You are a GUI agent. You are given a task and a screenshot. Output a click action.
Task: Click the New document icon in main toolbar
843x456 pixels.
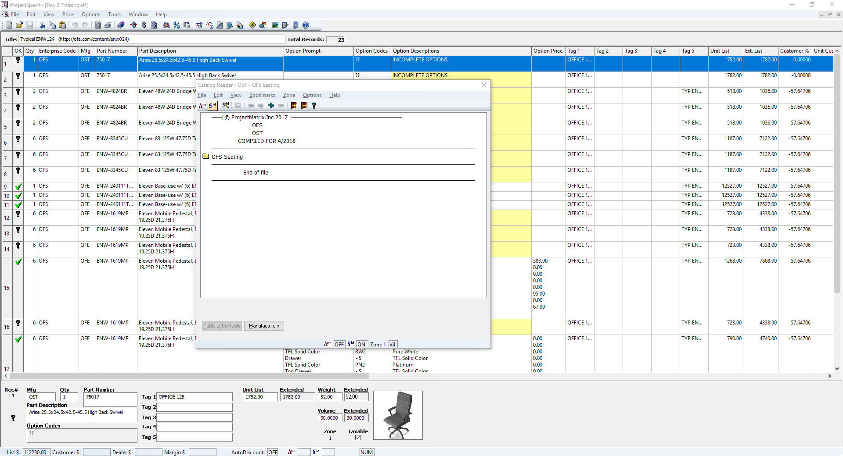pyautogui.click(x=9, y=25)
